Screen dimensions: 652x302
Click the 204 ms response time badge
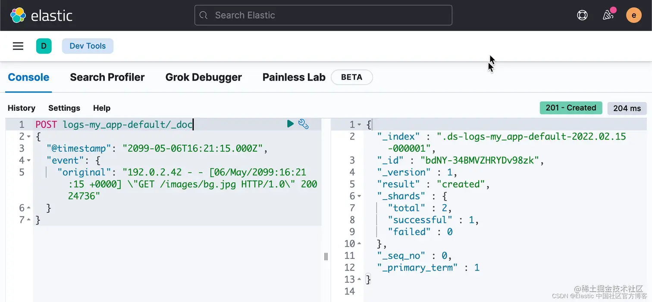[x=627, y=108]
